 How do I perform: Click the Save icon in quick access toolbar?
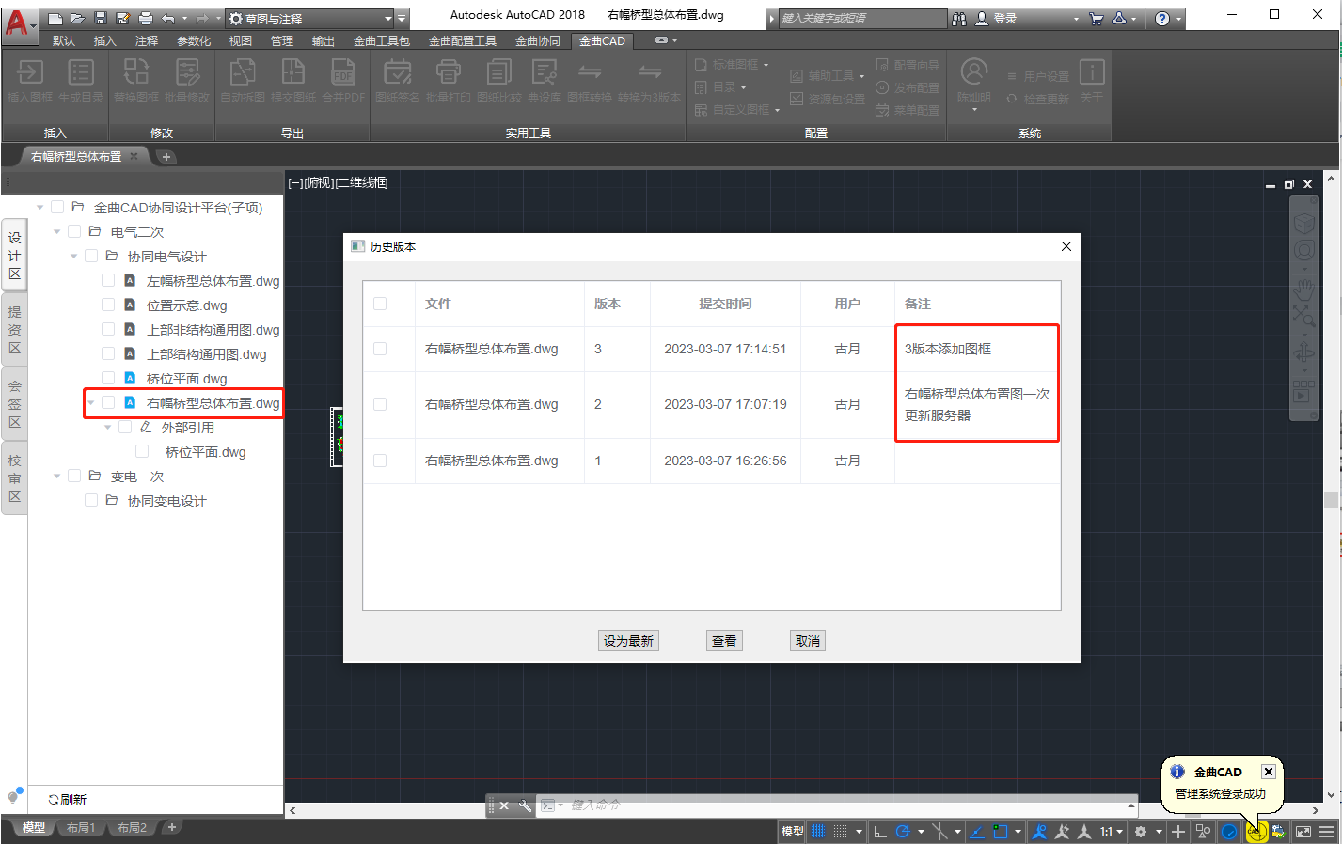pos(101,18)
